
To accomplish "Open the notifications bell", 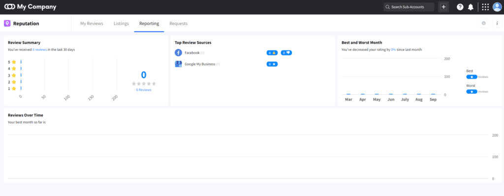I will [471, 7].
